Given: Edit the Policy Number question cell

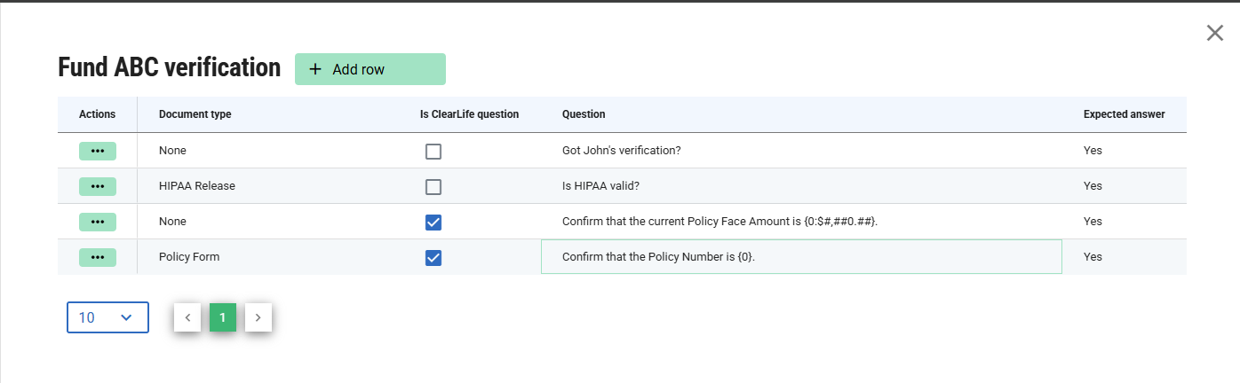Looking at the screenshot, I should coord(801,256).
